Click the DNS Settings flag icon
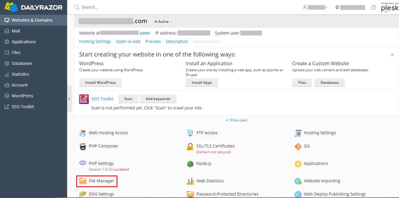This screenshot has height=198, width=399. pos(83,195)
